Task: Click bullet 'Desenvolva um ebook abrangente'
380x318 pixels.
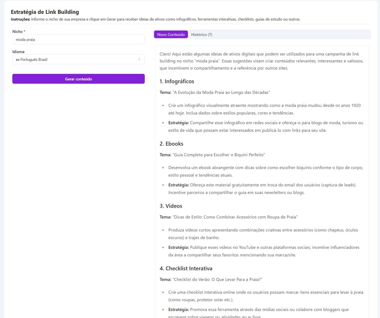Action: click(x=266, y=171)
